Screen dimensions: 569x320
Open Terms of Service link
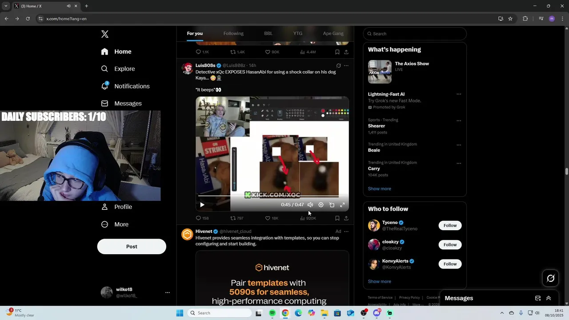380,298
